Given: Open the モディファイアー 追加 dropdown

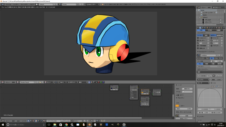Looking at the screenshot, I should 210,72.
